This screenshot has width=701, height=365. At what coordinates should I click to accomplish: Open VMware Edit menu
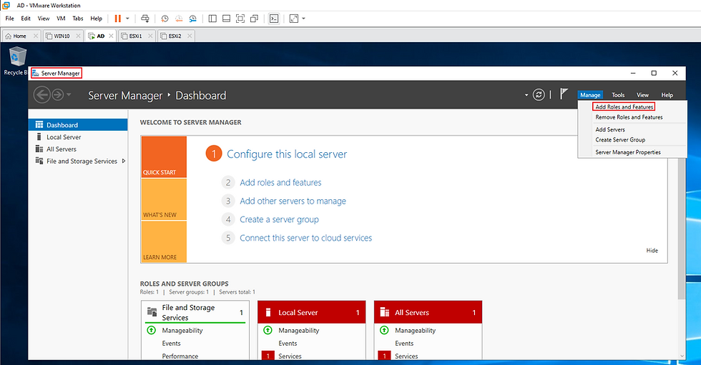pos(26,19)
